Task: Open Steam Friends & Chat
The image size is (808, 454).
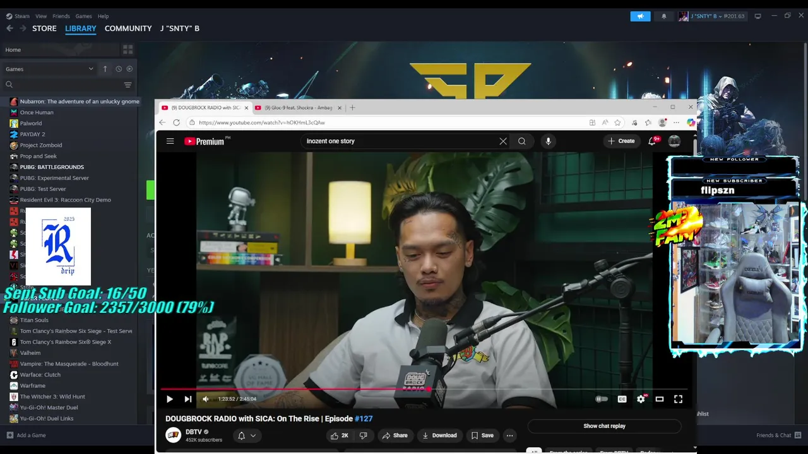Action: coord(778,435)
